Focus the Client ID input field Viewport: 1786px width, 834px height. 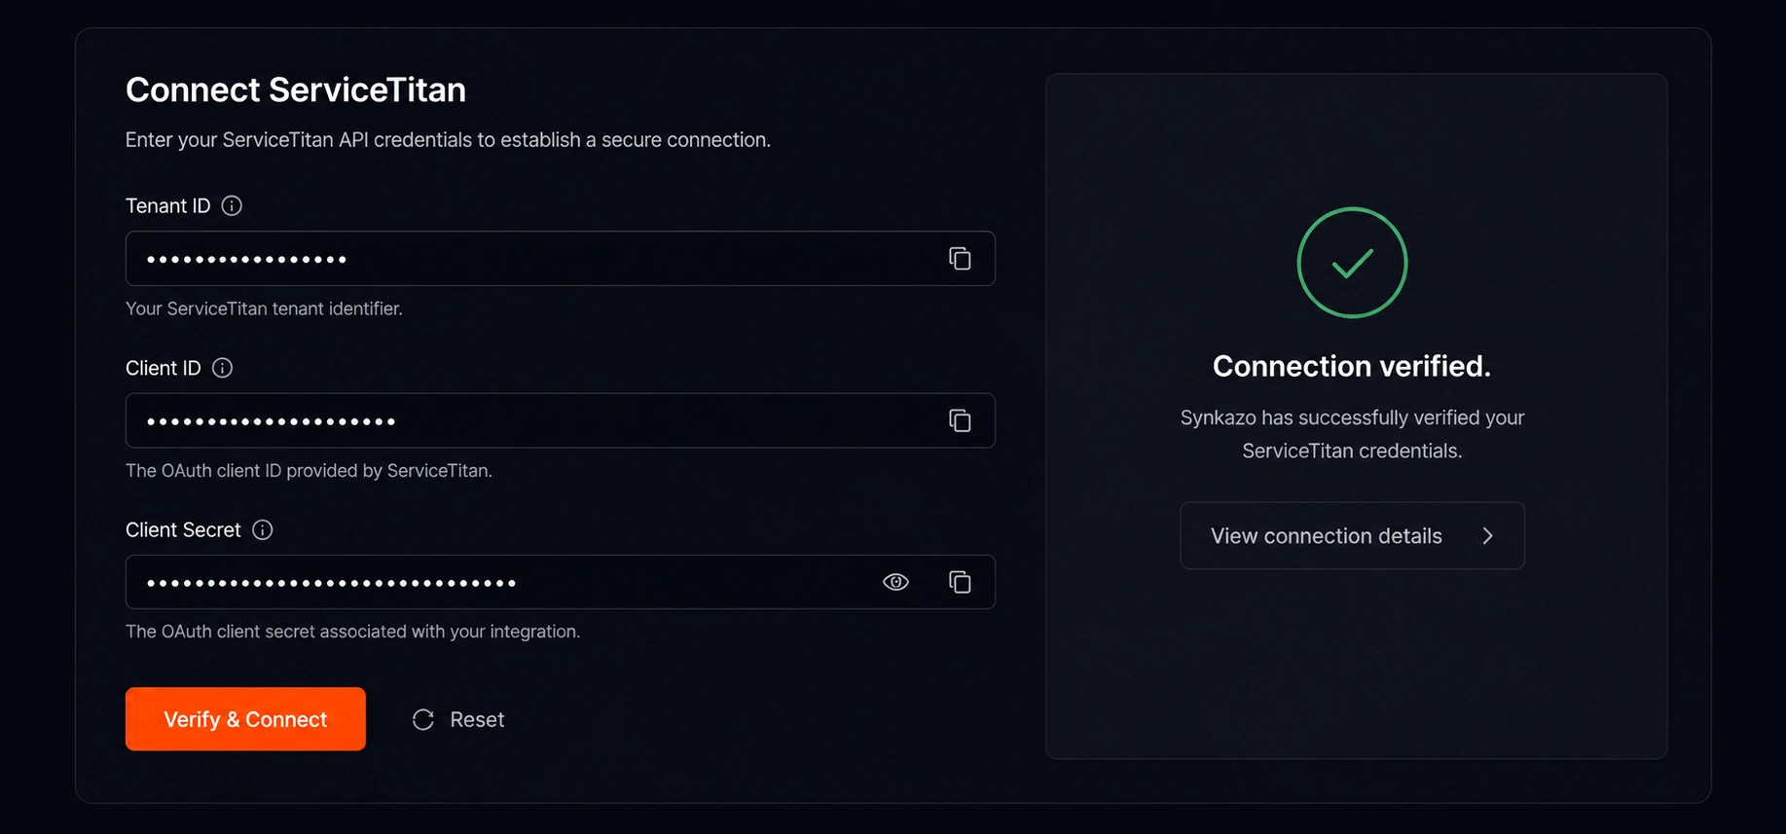(561, 420)
